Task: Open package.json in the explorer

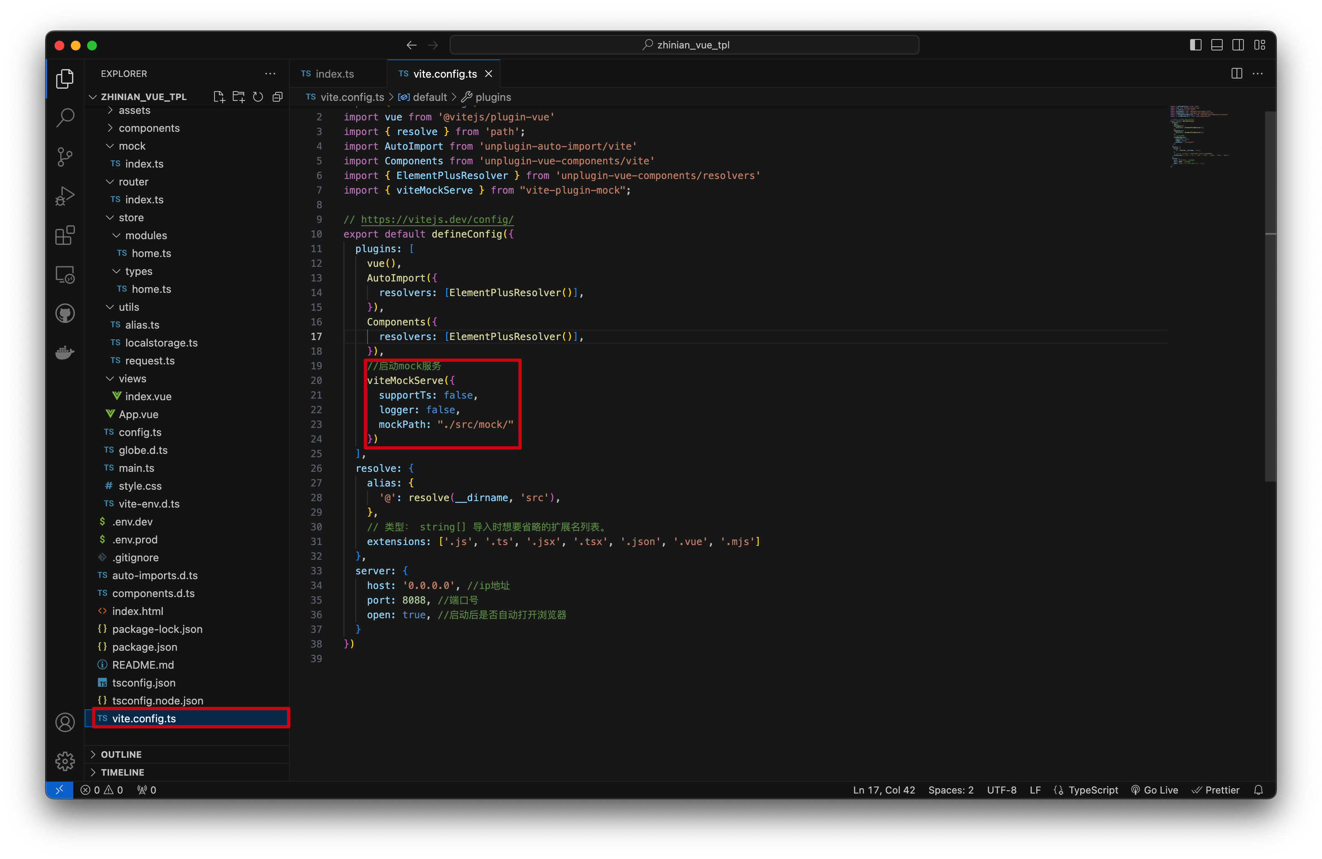Action: (187, 647)
